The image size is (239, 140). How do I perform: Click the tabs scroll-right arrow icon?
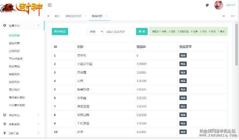[224, 16]
